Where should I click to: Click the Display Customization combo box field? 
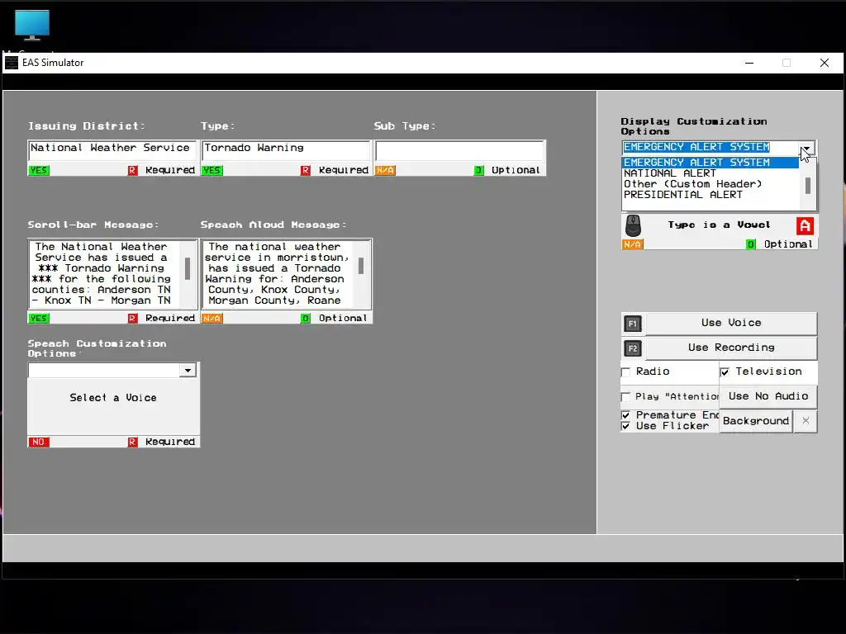[710, 148]
